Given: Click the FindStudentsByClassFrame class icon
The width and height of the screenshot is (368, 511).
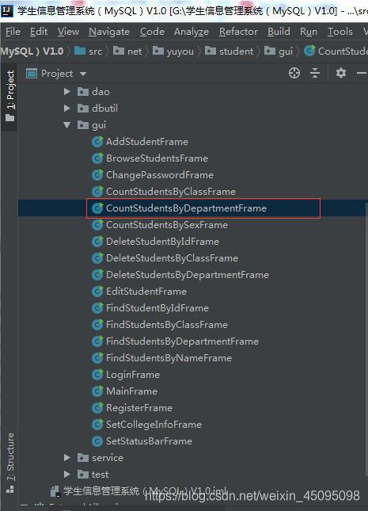Looking at the screenshot, I should [x=97, y=324].
